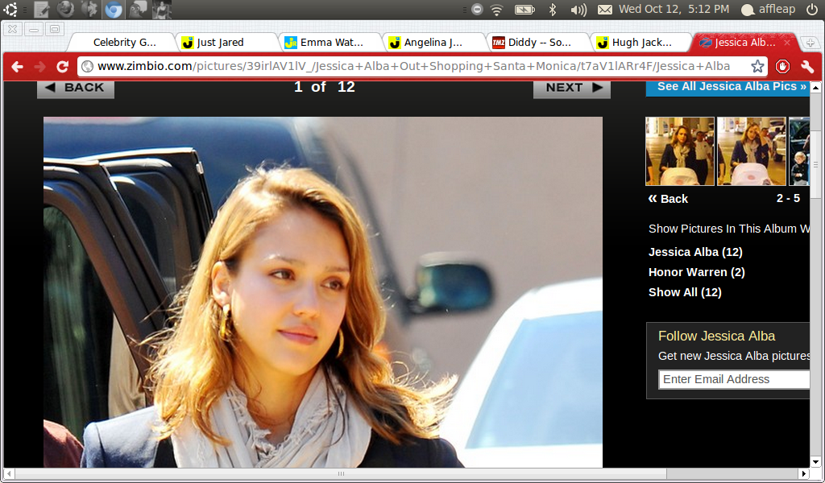Open the wrench settings menu
Screen dimensions: 825x483
click(807, 67)
